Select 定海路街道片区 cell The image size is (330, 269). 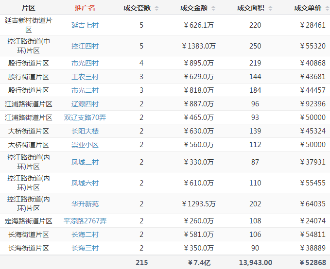(x=28, y=221)
